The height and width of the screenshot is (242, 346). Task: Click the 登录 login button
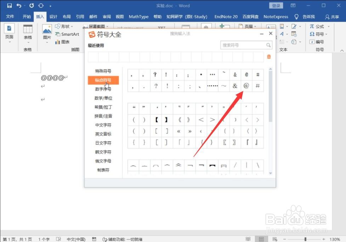tap(276, 6)
